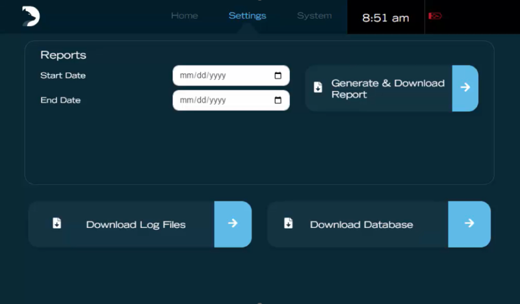
Task: Click the company logo in top-left corner
Action: 30,16
